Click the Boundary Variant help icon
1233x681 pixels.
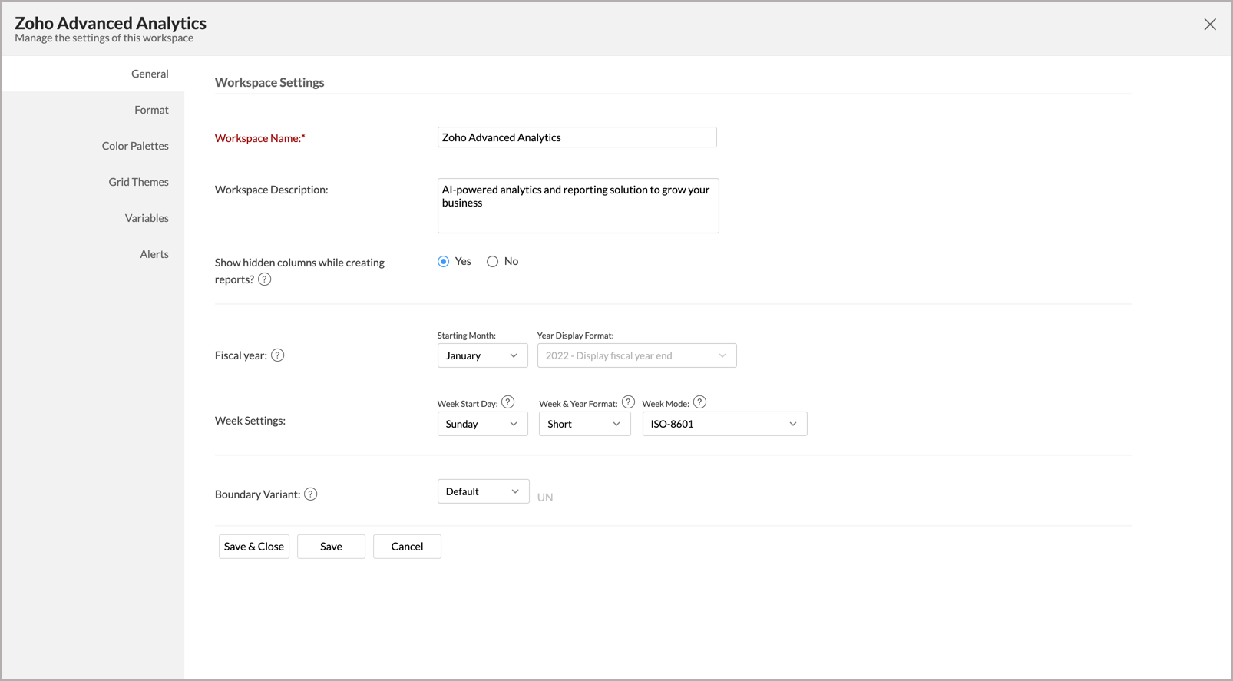310,494
